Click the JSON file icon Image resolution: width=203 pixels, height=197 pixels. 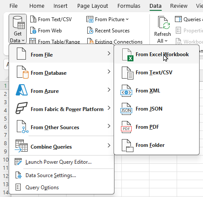coord(126,109)
